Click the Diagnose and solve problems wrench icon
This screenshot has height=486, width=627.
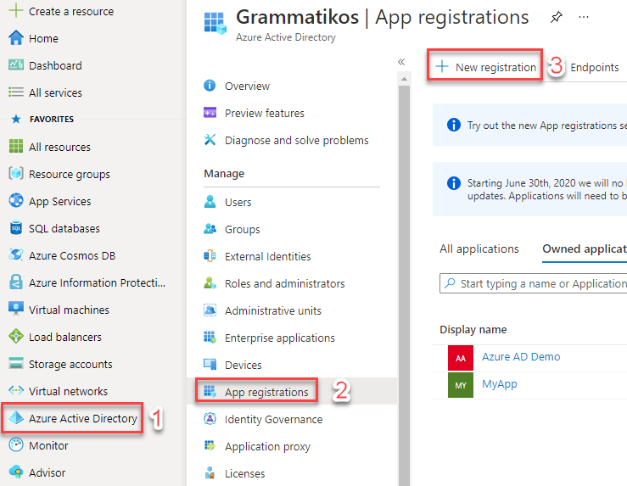point(210,139)
